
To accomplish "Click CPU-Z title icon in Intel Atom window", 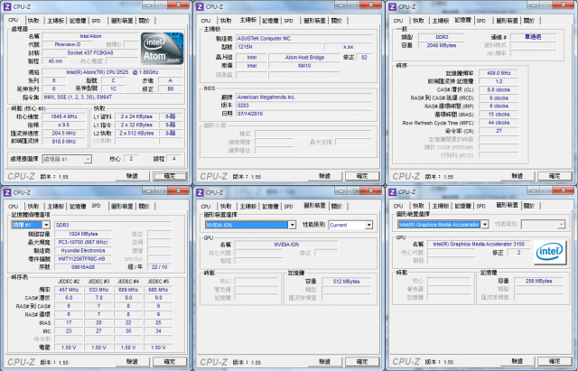I will coord(7,6).
